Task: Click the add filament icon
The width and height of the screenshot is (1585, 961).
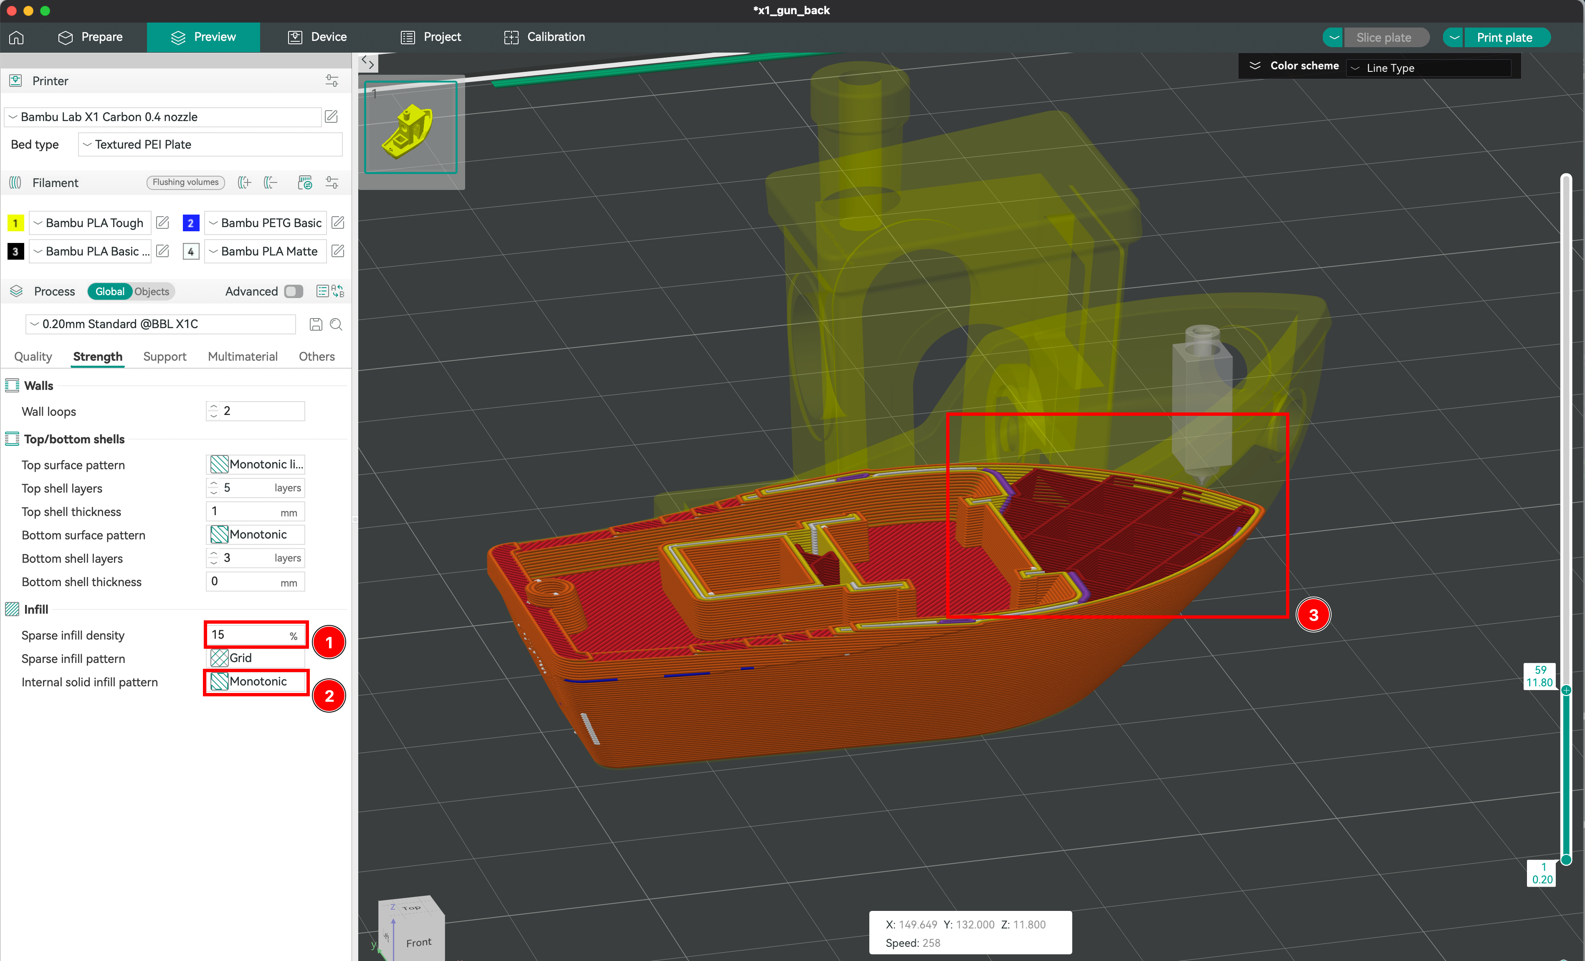Action: (244, 183)
